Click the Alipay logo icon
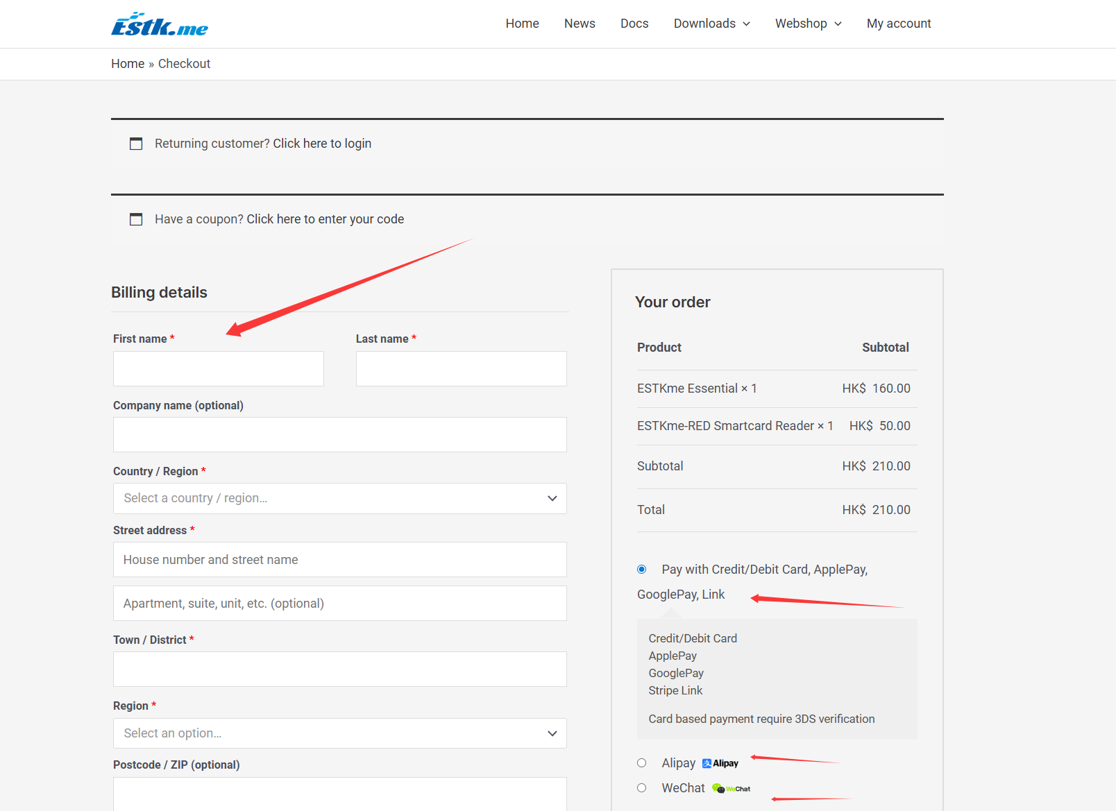Viewport: 1116px width, 811px height. click(x=720, y=763)
